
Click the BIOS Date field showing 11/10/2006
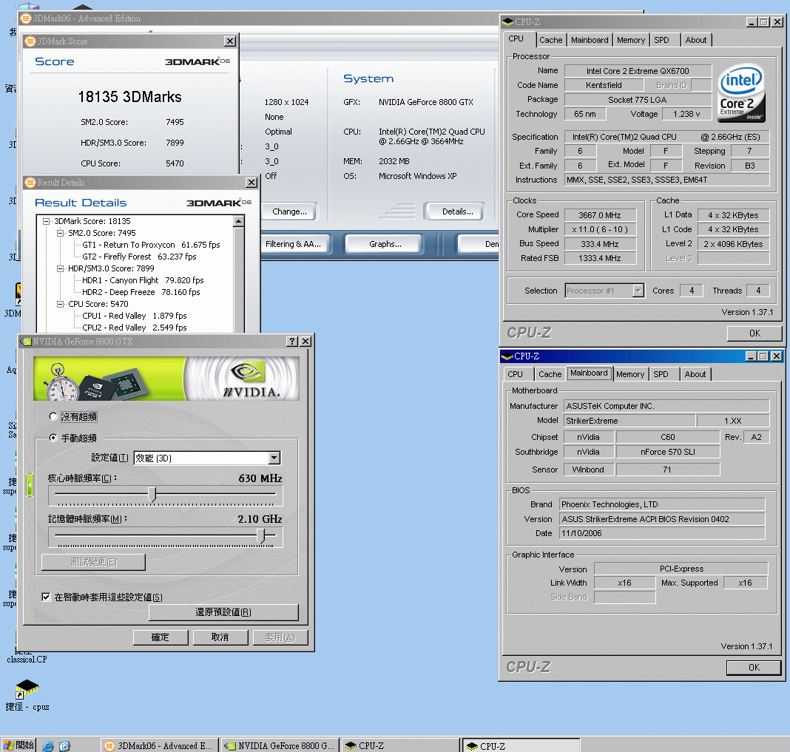point(661,533)
